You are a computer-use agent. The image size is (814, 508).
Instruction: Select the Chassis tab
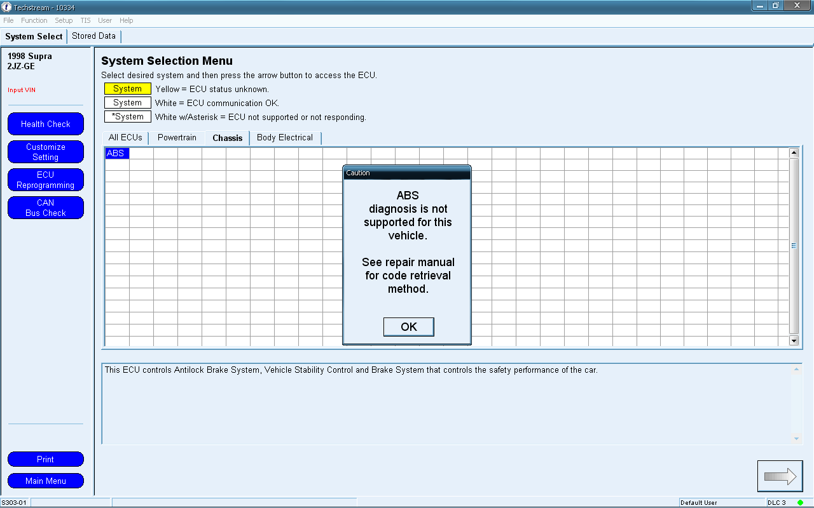point(228,138)
